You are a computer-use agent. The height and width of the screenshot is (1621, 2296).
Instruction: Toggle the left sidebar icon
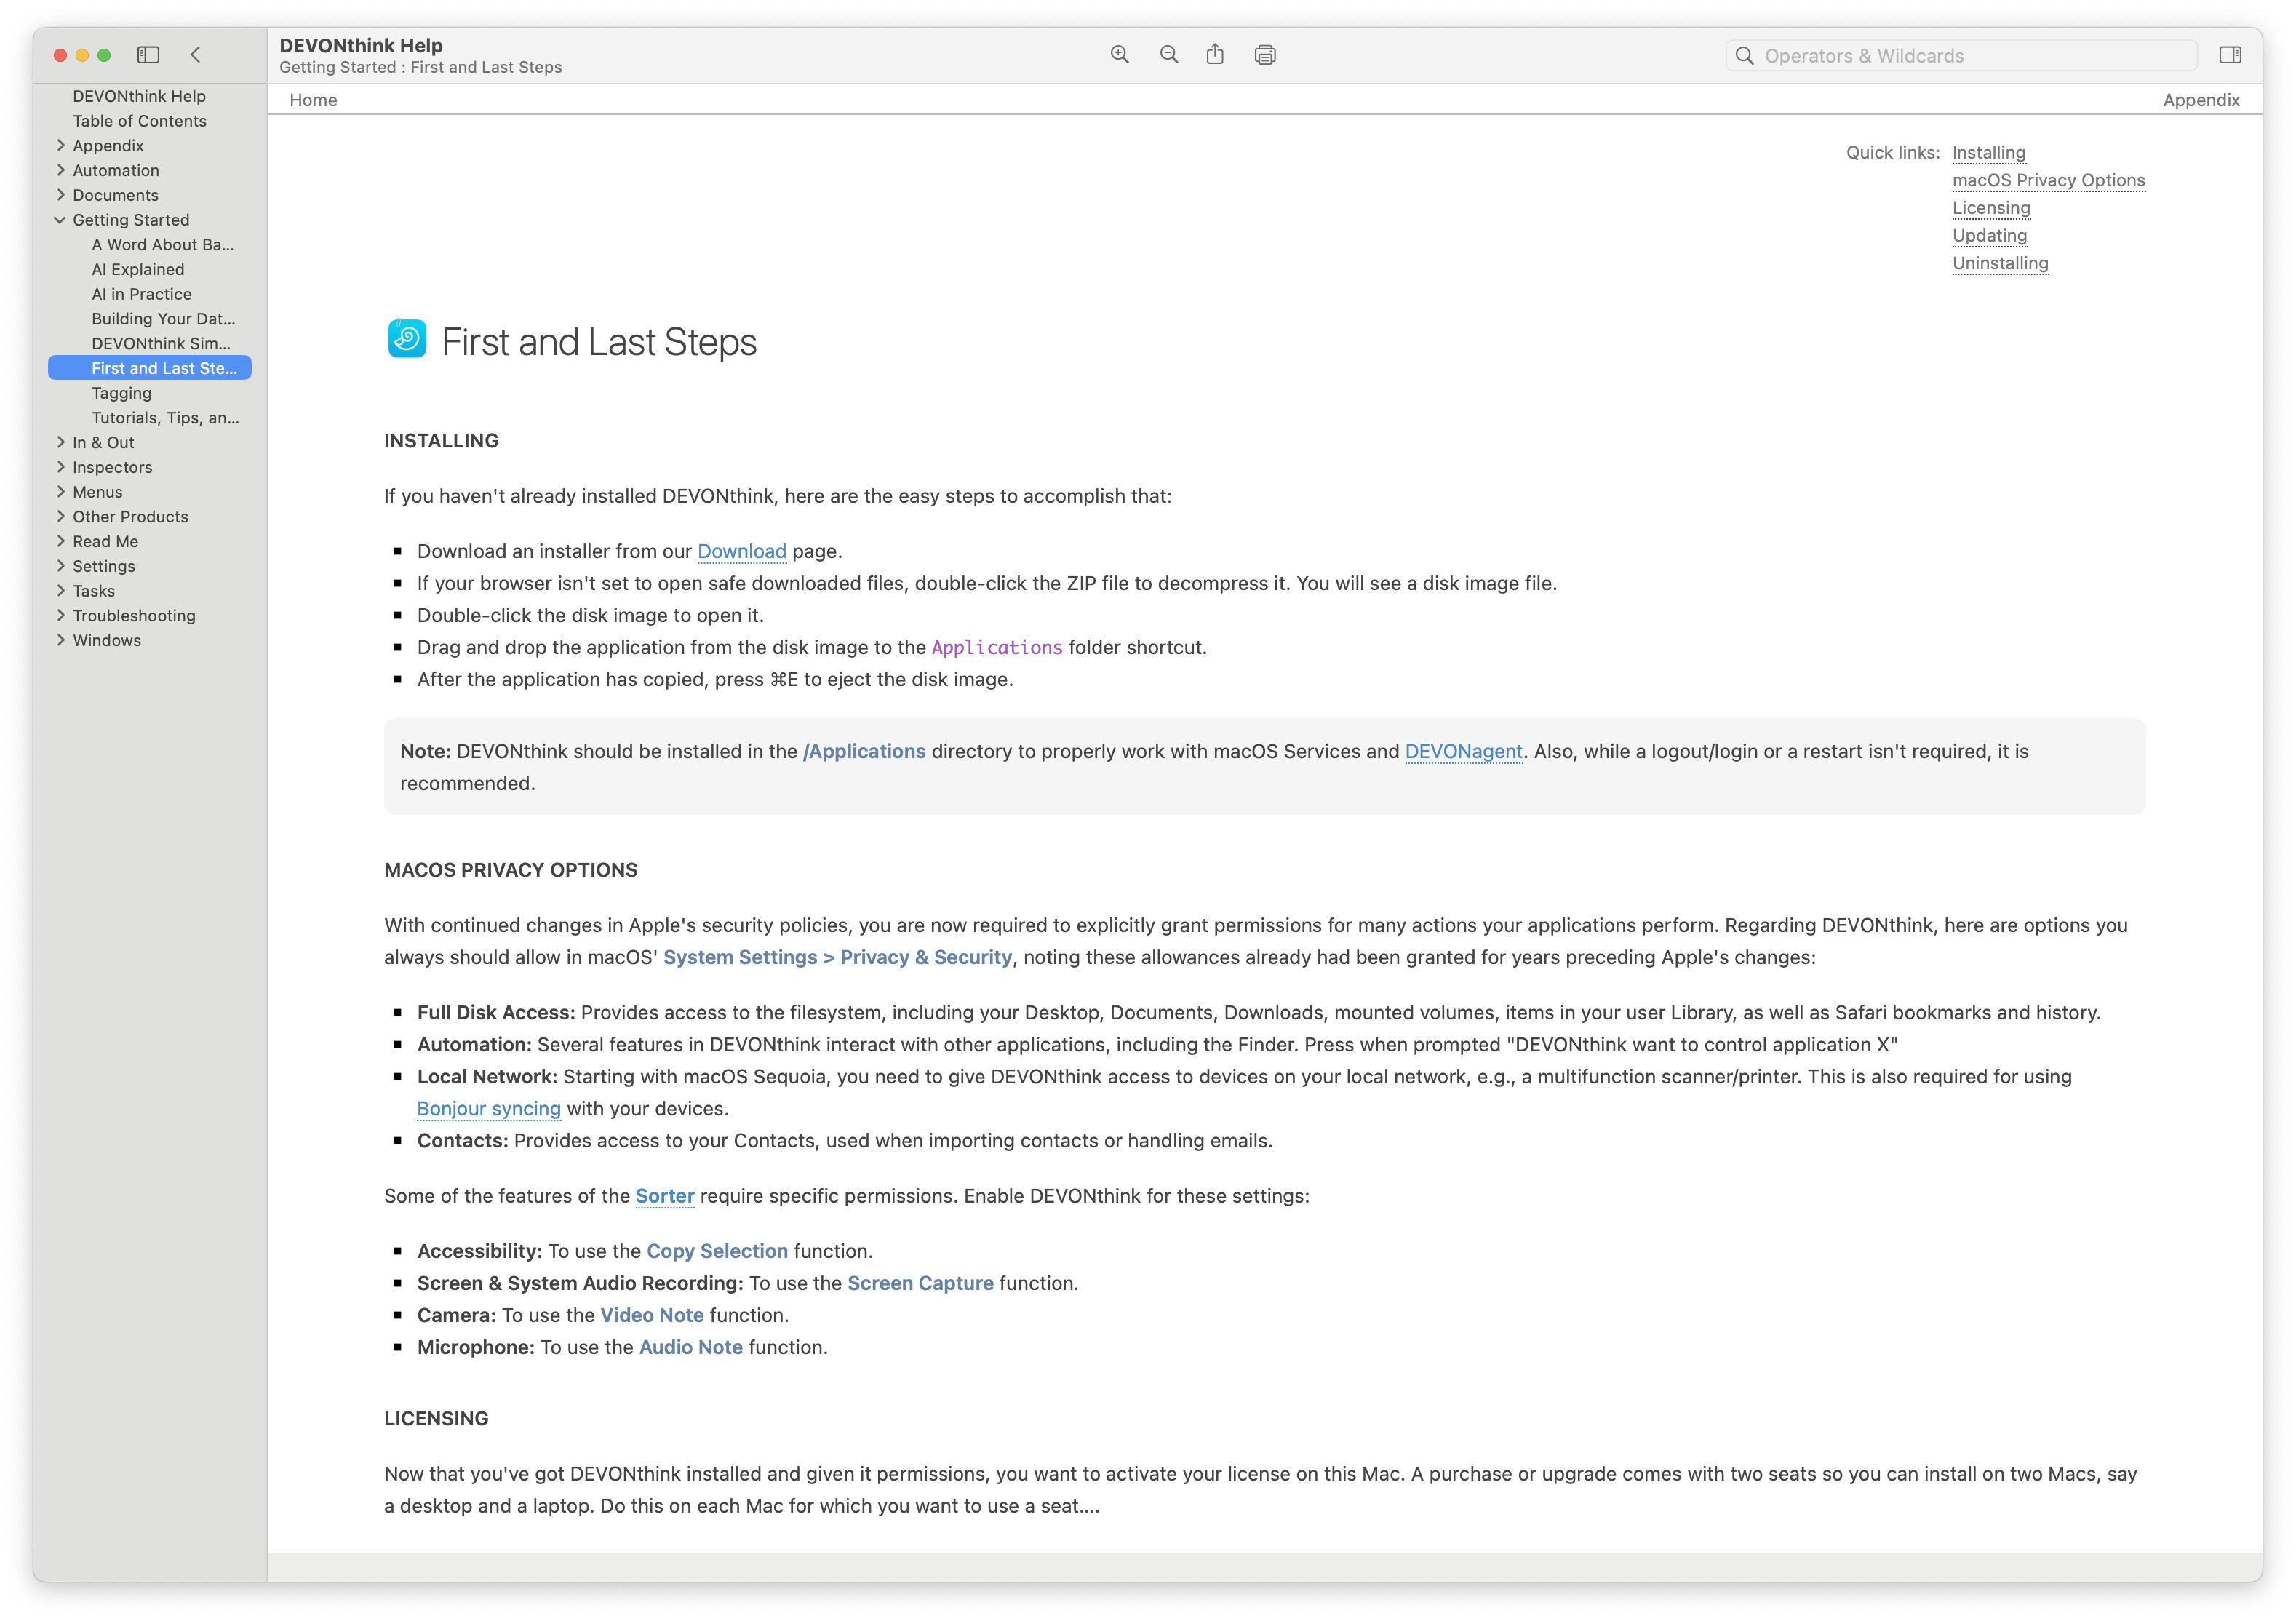click(x=148, y=55)
